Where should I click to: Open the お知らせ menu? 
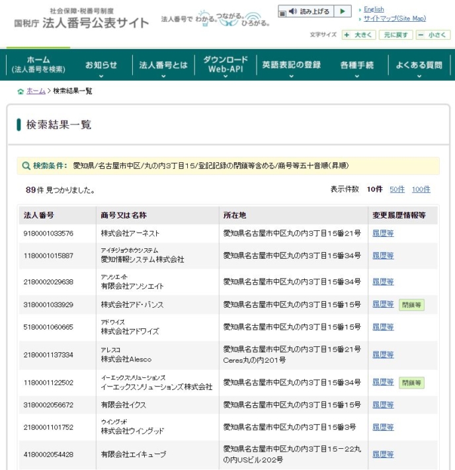(x=101, y=65)
